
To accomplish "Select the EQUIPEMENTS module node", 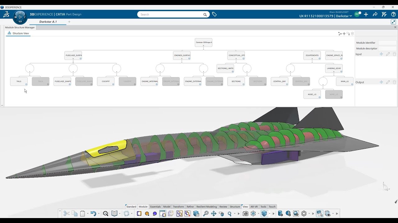I will [312, 55].
